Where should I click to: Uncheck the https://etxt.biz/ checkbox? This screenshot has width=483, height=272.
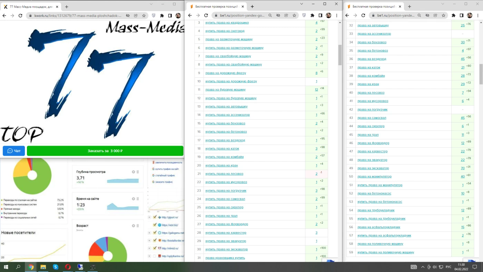[155, 225]
